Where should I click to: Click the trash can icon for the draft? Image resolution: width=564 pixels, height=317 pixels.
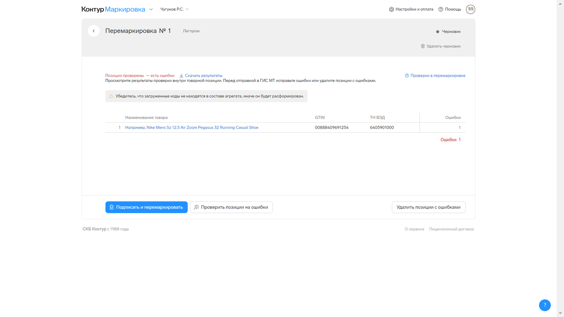tap(423, 46)
